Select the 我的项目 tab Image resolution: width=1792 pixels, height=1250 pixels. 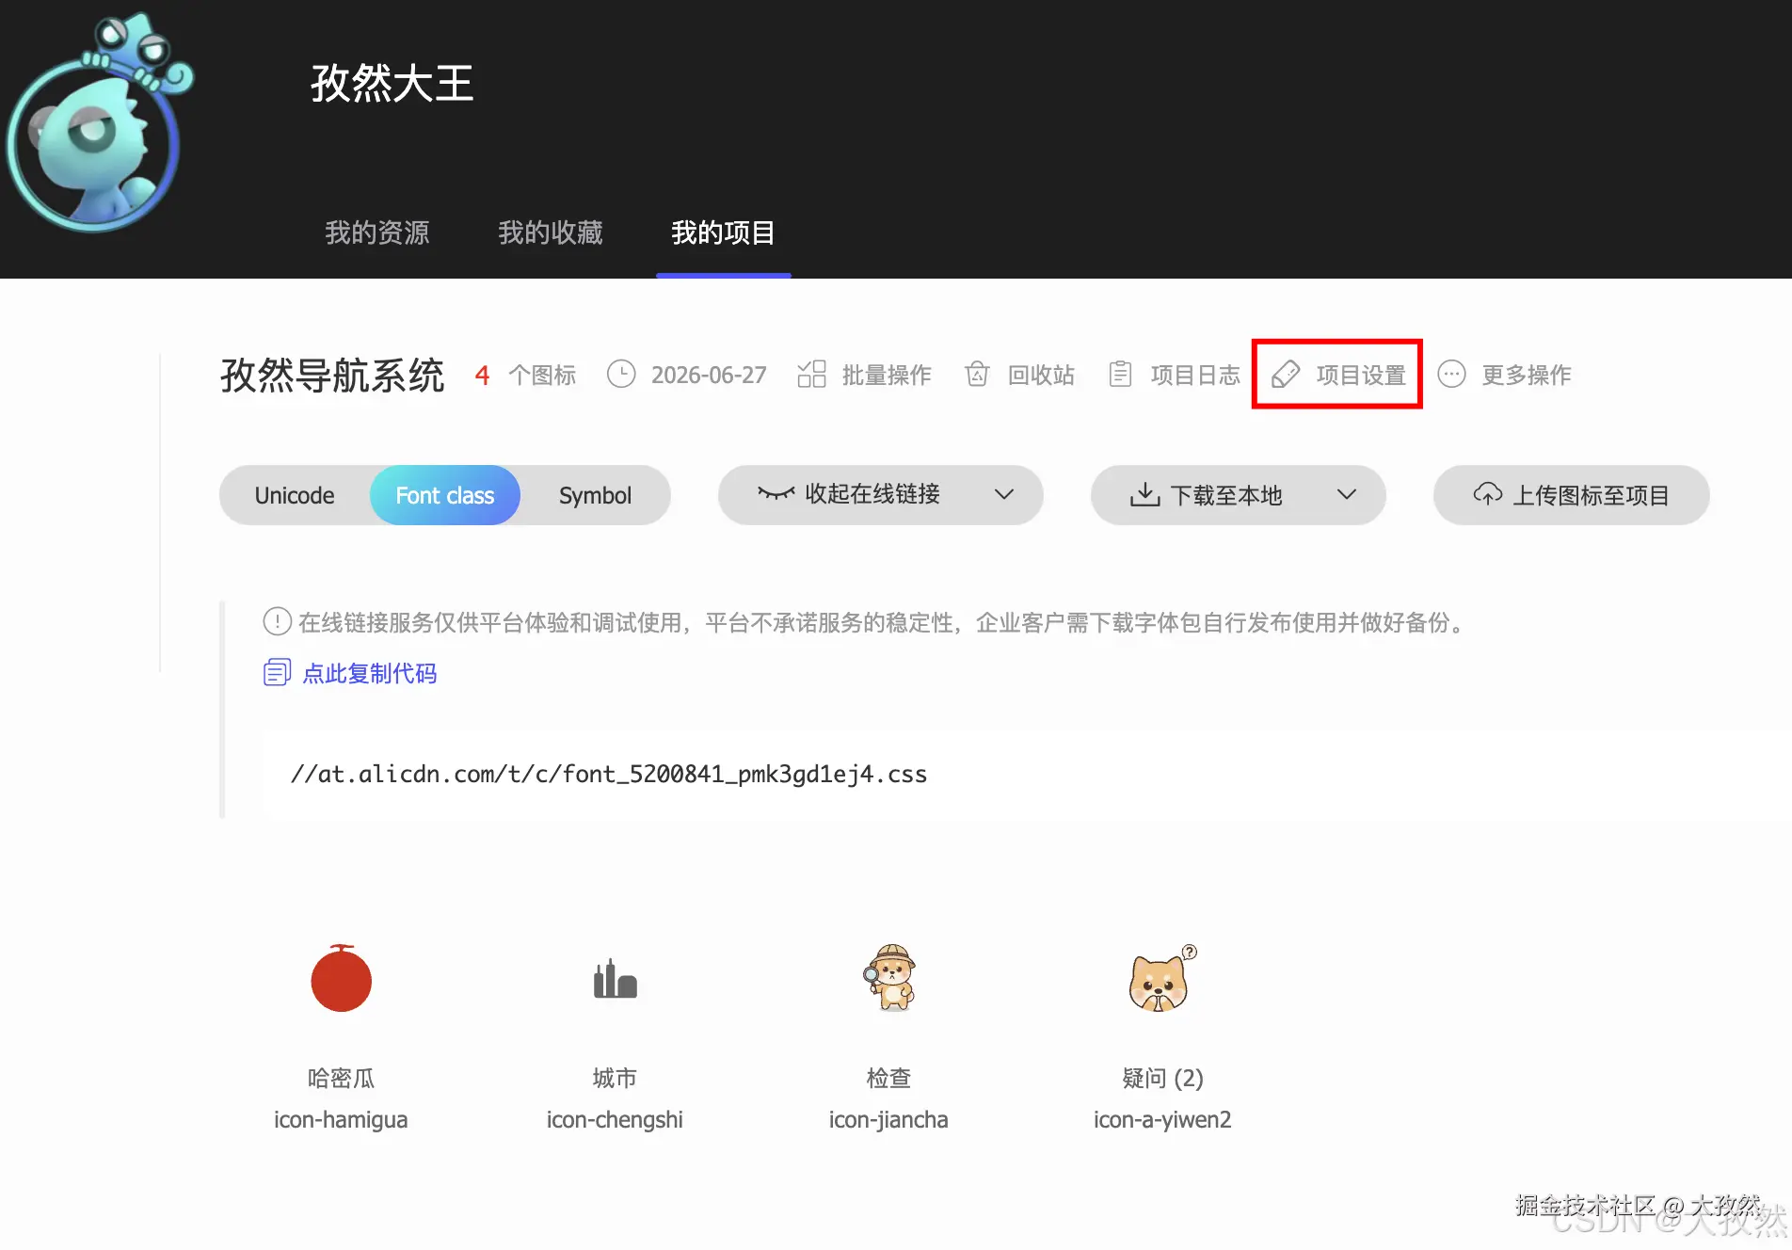723,232
